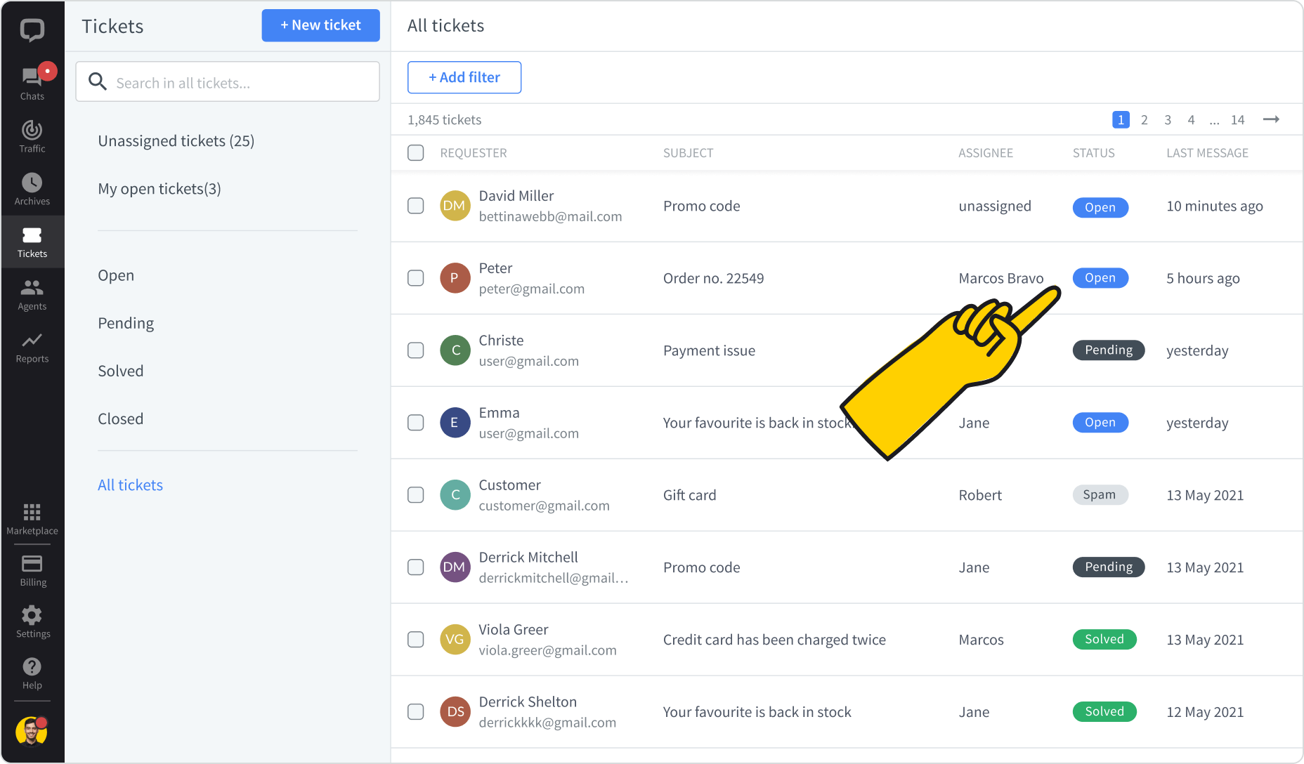Go to page 3 of tickets

pos(1167,119)
